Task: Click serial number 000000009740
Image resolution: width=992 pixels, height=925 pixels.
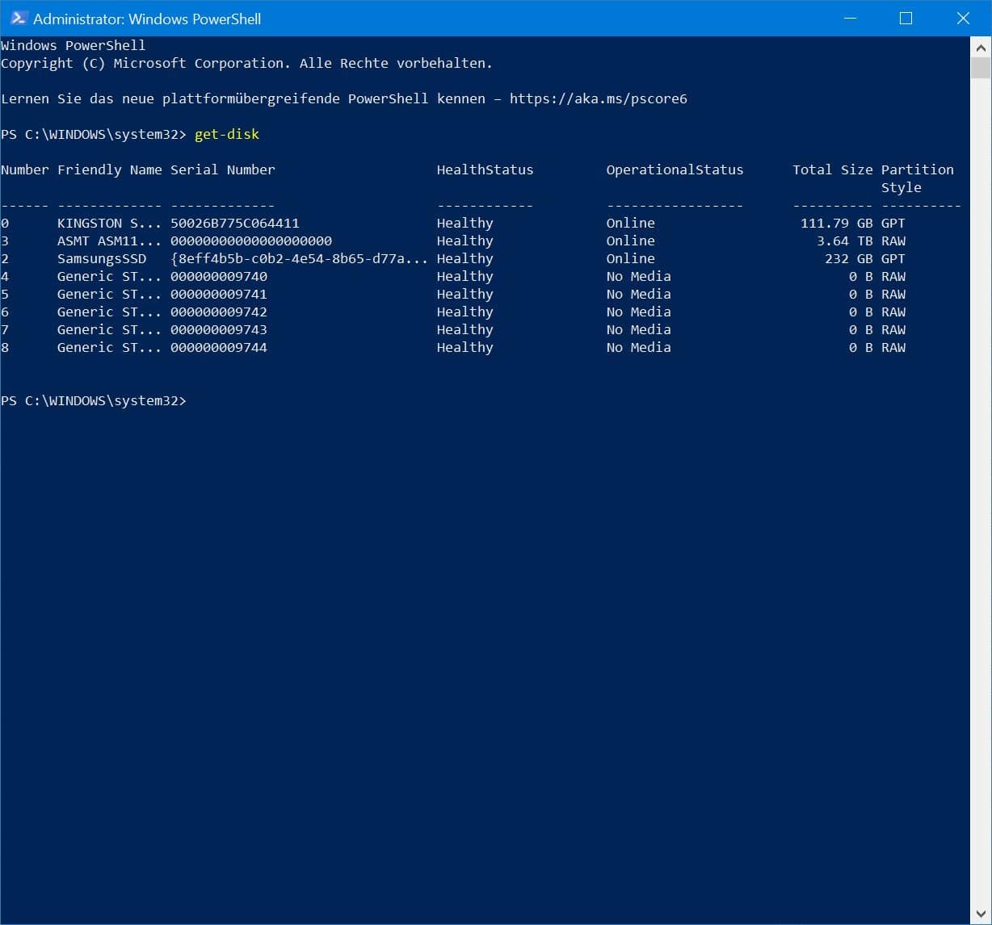Action: click(x=219, y=276)
